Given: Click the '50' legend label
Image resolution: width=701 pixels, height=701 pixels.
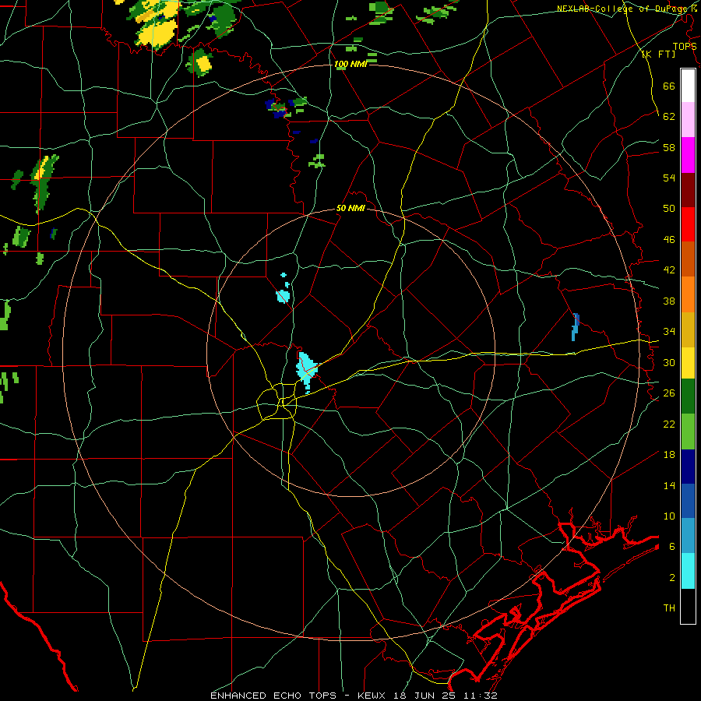Looking at the screenshot, I should click(x=669, y=208).
